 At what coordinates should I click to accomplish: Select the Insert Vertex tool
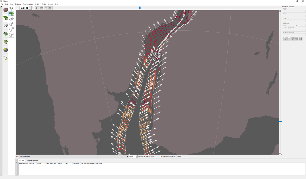click(x=11, y=24)
